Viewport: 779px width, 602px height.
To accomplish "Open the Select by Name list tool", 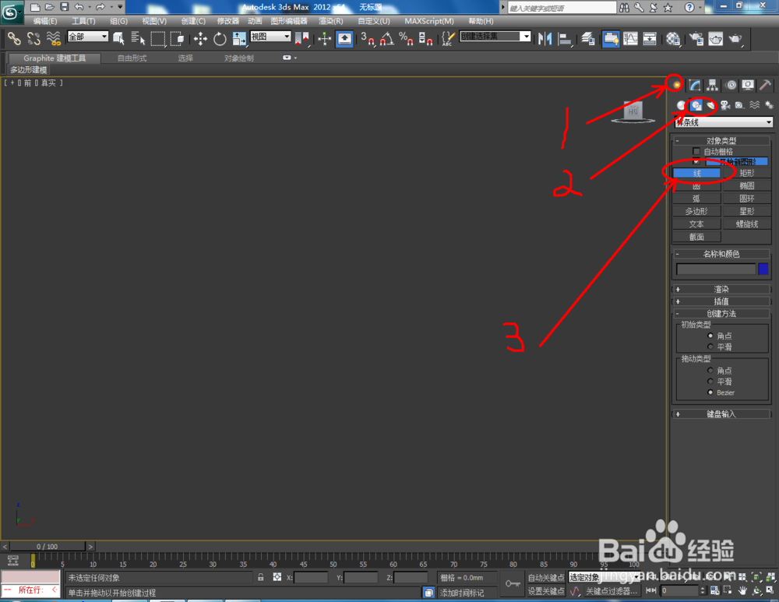I will tap(138, 38).
